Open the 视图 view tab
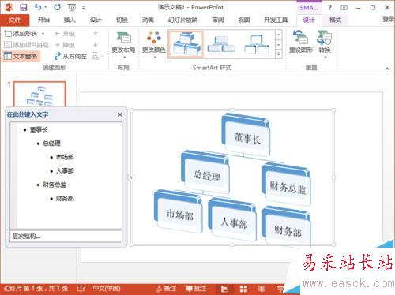Viewport: 395px width, 295px height. 243,20
